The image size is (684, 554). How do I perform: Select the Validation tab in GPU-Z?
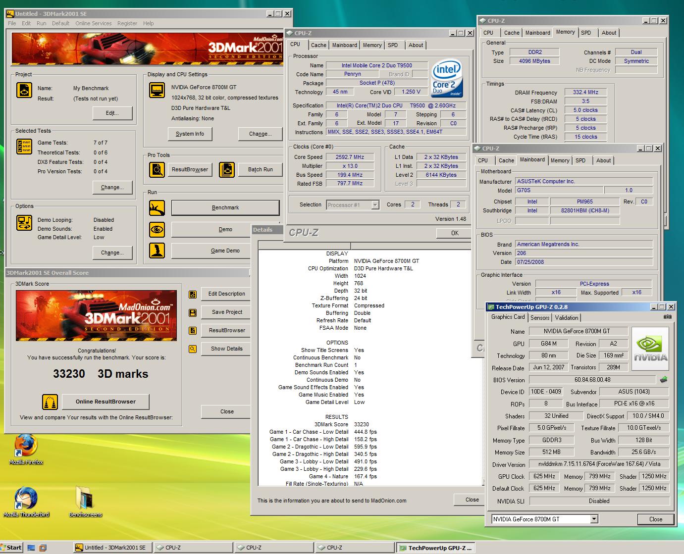567,318
